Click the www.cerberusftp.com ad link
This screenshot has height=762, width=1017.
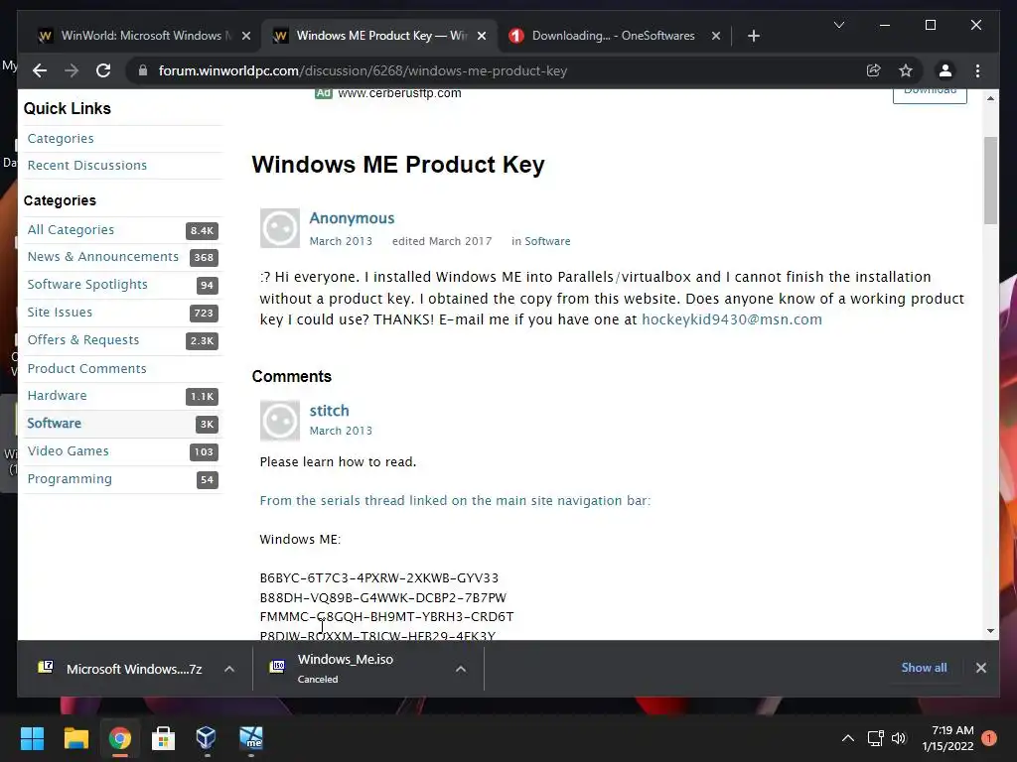pyautogui.click(x=399, y=93)
